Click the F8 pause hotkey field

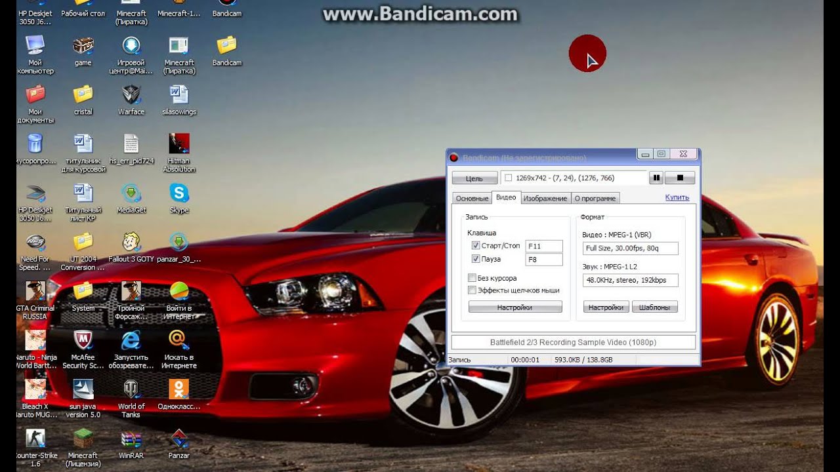pos(544,260)
